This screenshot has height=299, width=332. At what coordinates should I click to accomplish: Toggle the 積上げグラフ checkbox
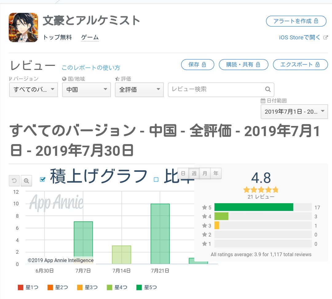(x=42, y=180)
